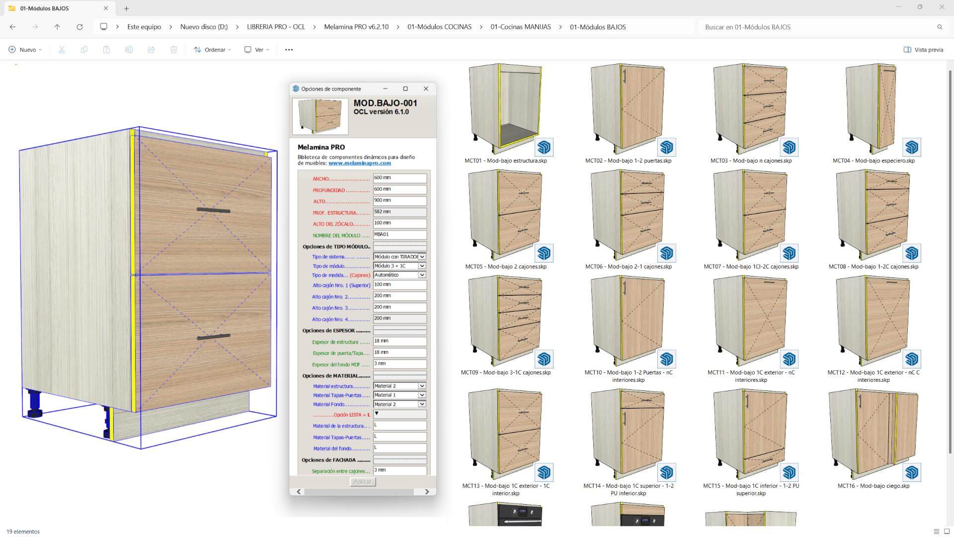Open the Ver view menu
The image size is (954, 537).
point(256,50)
